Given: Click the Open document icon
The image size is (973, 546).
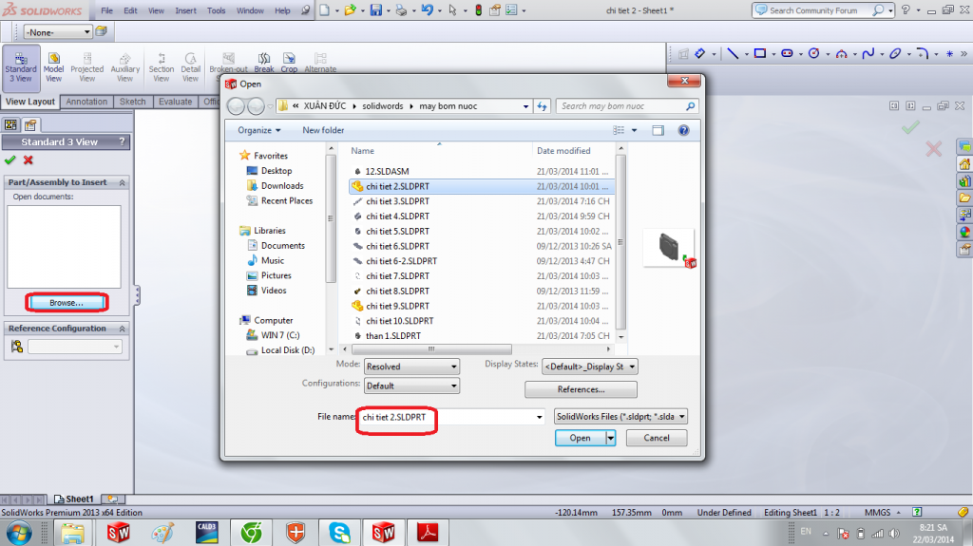Looking at the screenshot, I should click(350, 9).
